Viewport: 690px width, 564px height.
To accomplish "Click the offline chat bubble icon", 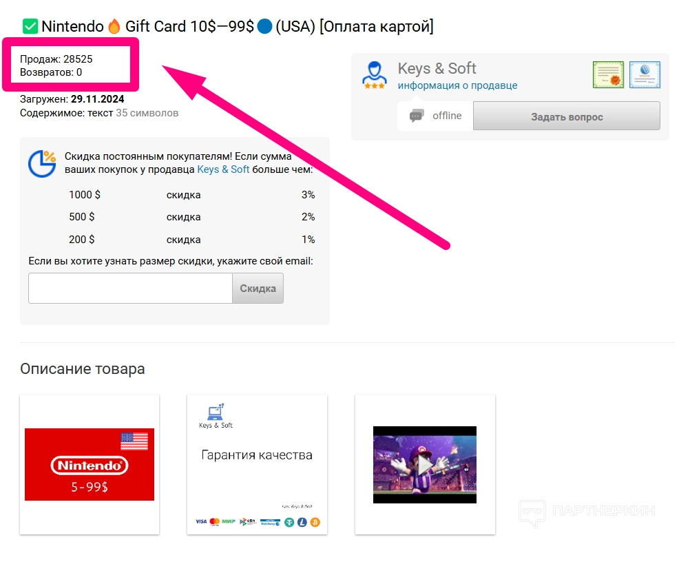I will [417, 116].
